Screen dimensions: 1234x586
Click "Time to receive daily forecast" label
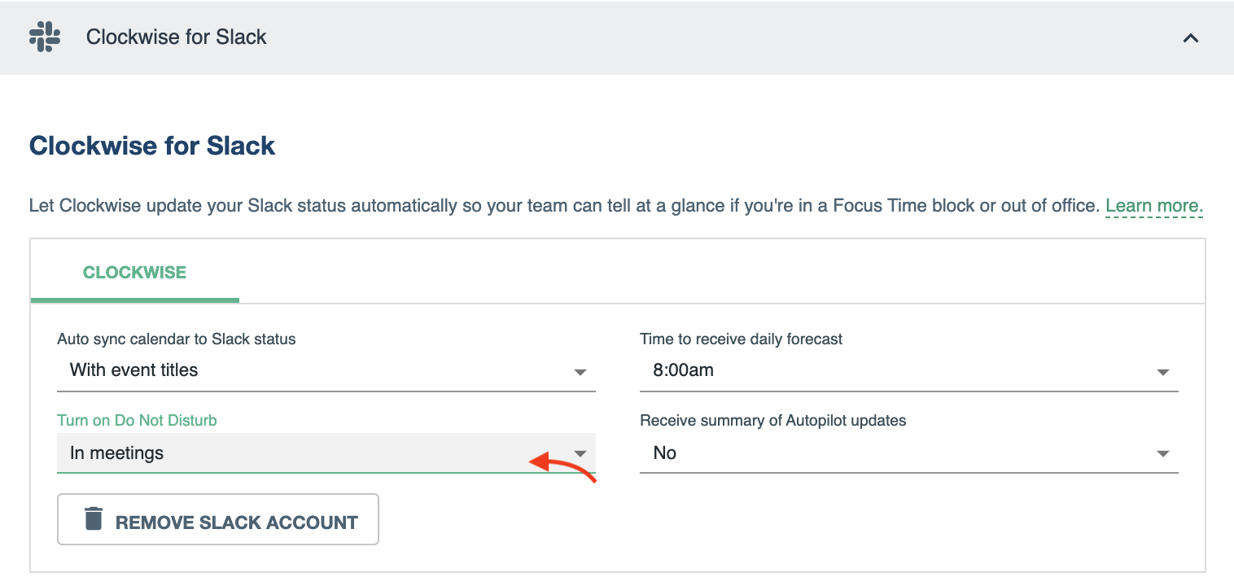coord(741,339)
